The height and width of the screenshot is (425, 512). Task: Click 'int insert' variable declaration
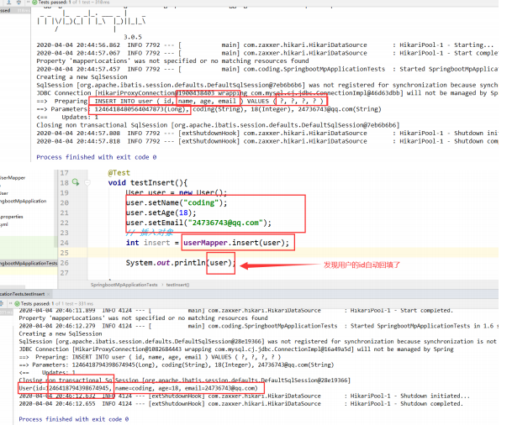pos(148,243)
